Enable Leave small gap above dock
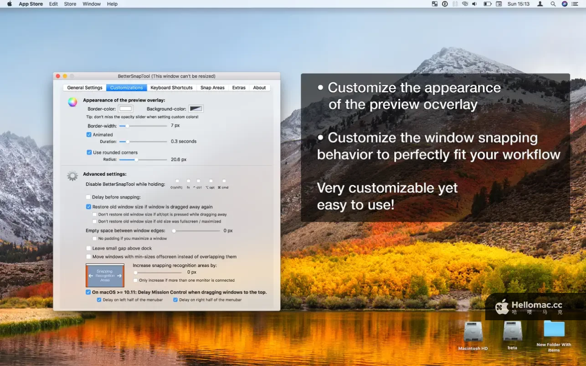This screenshot has width=586, height=366. click(x=88, y=248)
